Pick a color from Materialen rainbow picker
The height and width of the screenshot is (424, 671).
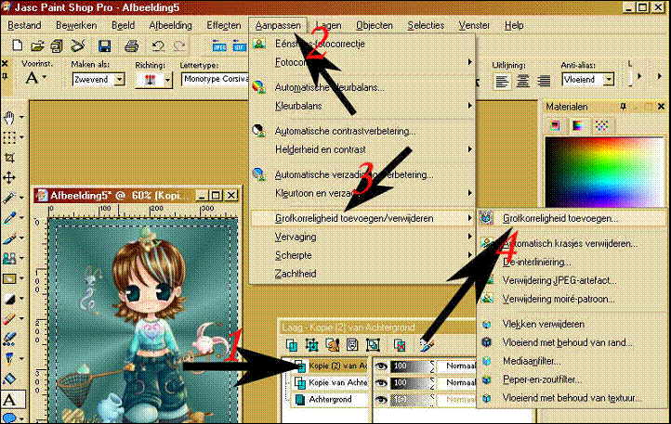click(604, 173)
